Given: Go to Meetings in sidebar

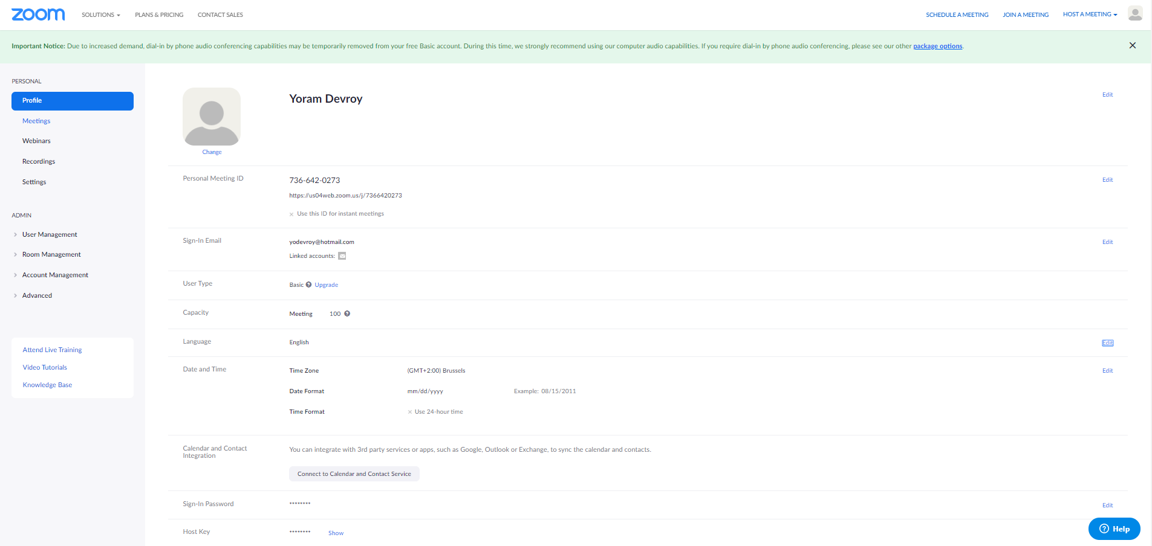Looking at the screenshot, I should click(x=36, y=121).
